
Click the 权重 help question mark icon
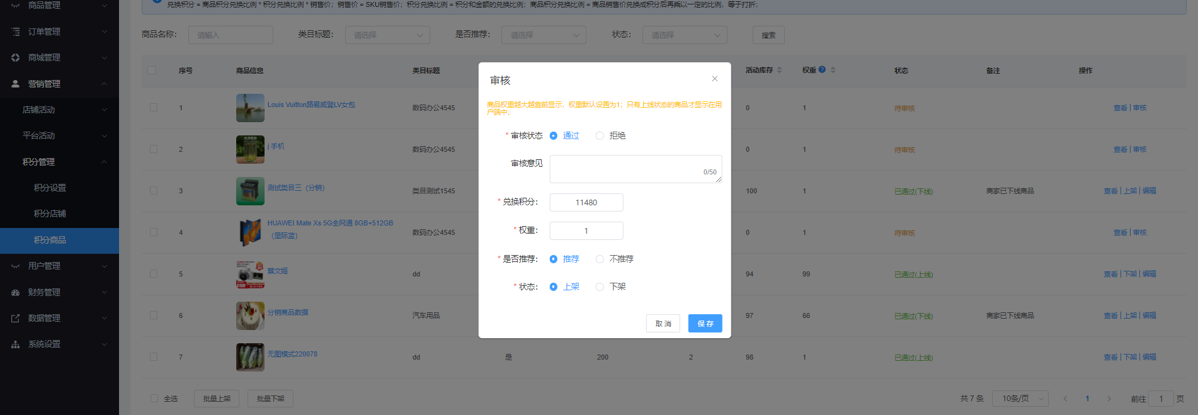(x=822, y=70)
